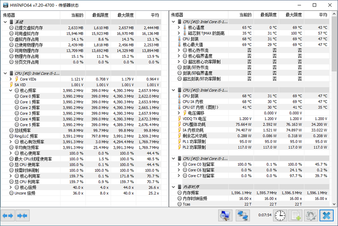Click right panel 最大限度 column header
The height and width of the screenshot is (226, 338).
pyautogui.click(x=292, y=15)
